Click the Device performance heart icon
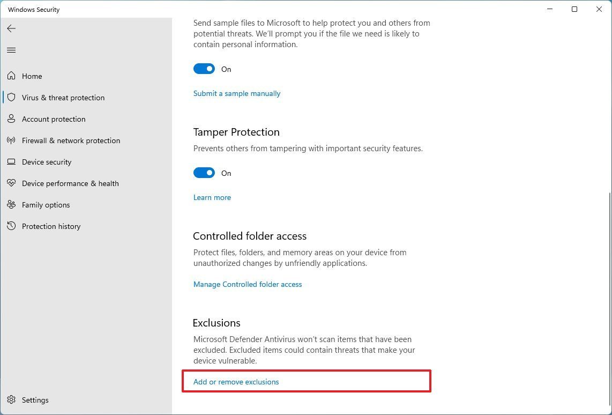This screenshot has height=415, width=612. pos(11,183)
